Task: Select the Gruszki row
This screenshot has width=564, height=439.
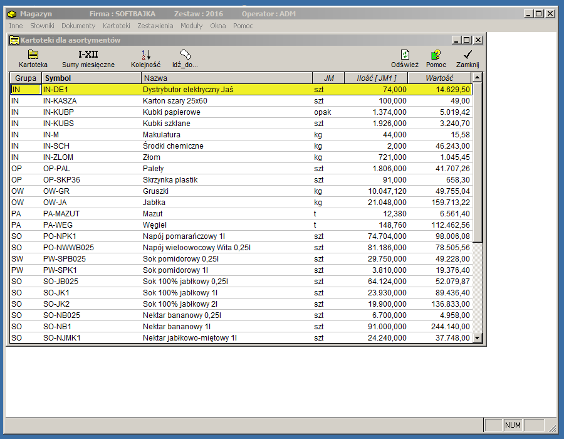Action: point(241,191)
